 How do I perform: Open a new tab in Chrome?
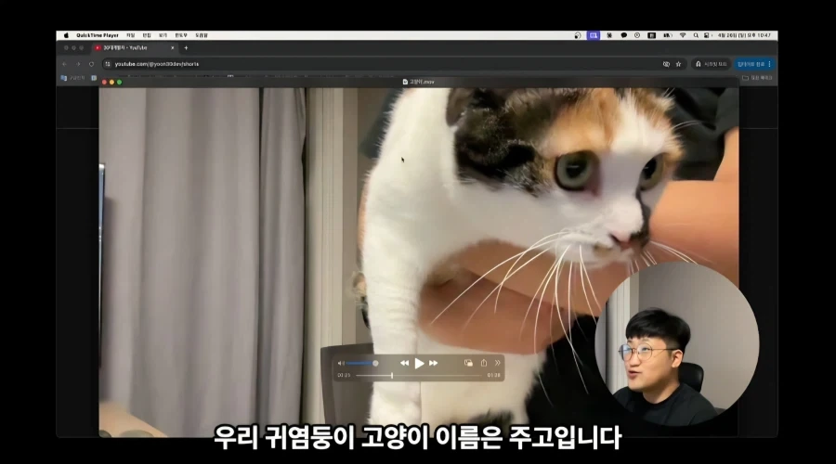click(x=186, y=48)
